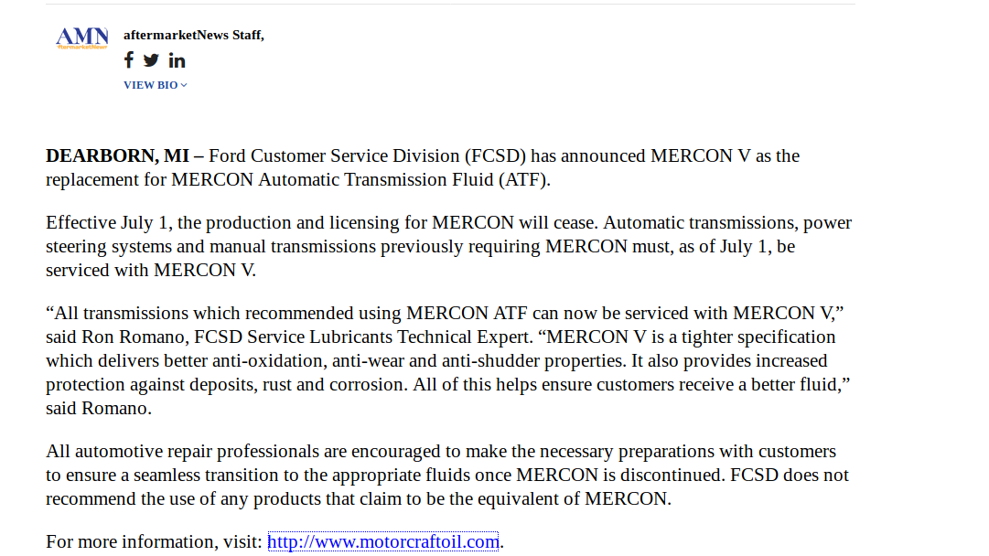Click the closing line said Romano
The image size is (989, 556).
point(99,409)
